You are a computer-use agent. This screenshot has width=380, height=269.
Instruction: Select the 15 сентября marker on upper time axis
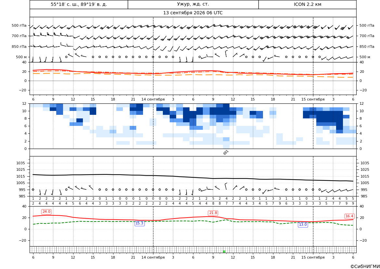coord(313,99)
